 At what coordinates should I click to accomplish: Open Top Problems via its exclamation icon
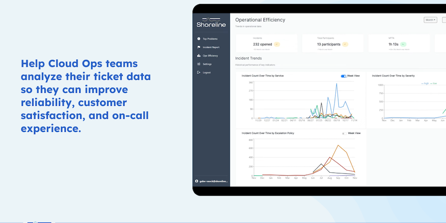click(x=199, y=39)
